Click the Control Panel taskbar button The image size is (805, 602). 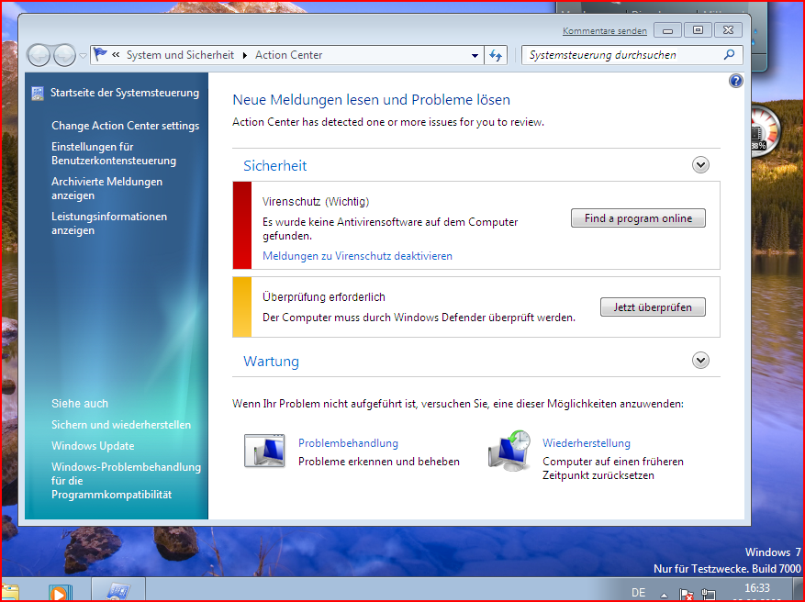pos(118,591)
